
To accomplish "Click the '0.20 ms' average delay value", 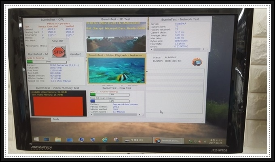I will (179, 35).
